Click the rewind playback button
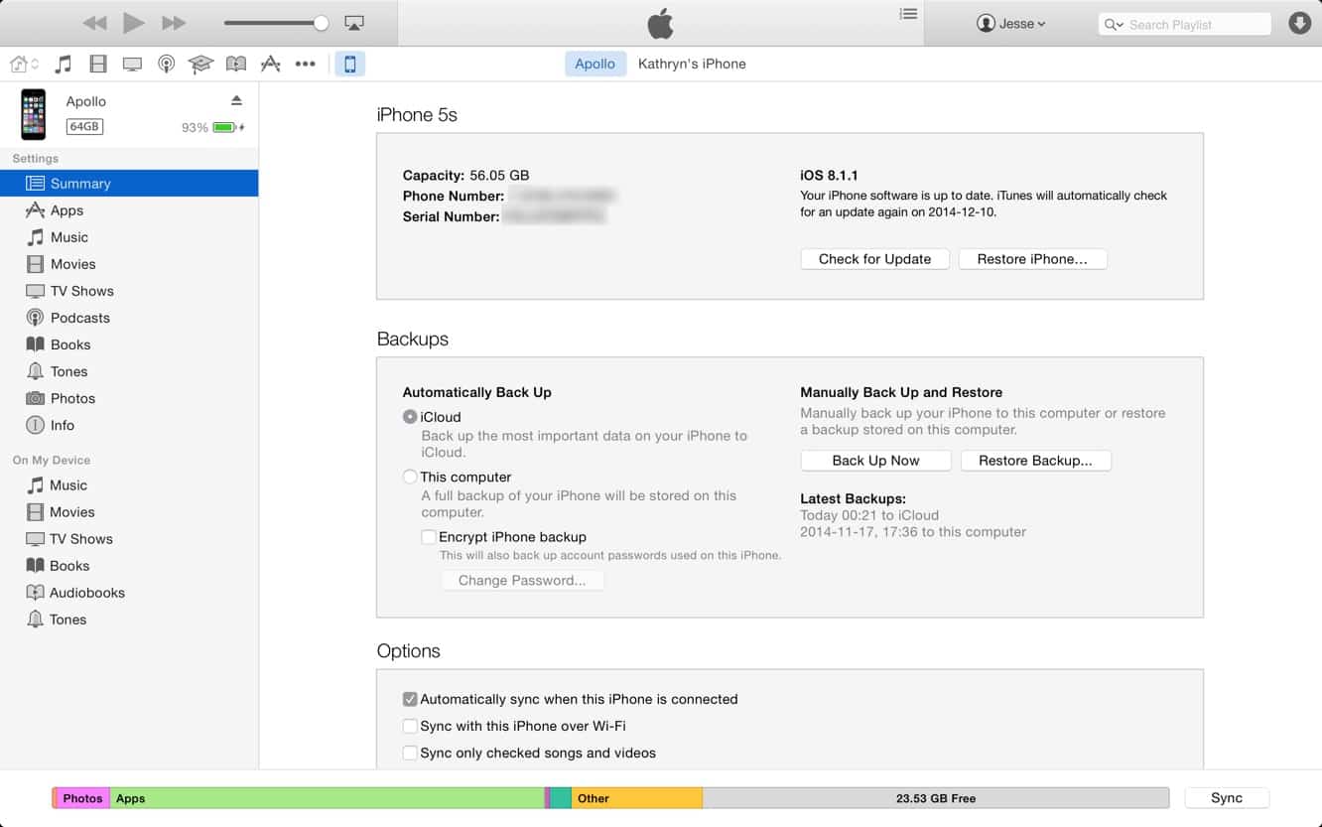This screenshot has height=827, width=1322. (x=94, y=23)
